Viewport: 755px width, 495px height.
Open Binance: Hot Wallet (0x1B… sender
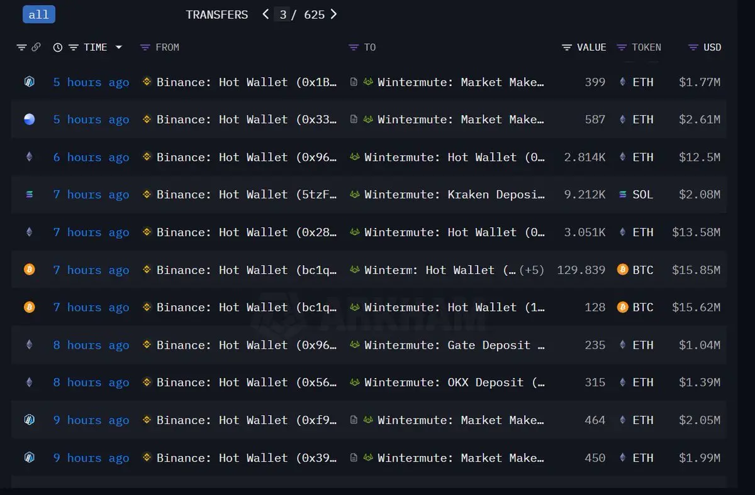247,82
